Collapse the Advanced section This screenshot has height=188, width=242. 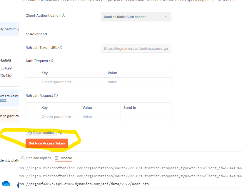(x=36, y=34)
